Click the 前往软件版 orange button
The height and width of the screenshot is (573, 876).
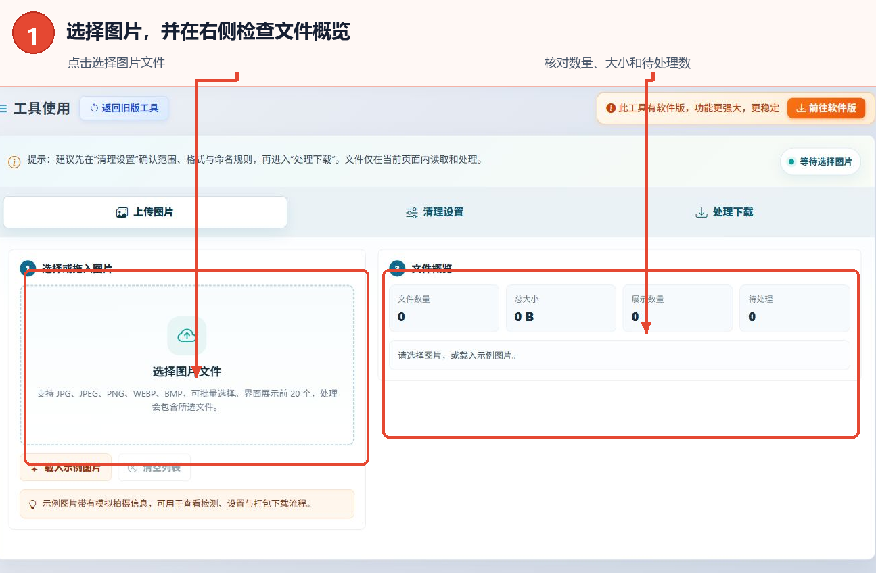point(826,108)
